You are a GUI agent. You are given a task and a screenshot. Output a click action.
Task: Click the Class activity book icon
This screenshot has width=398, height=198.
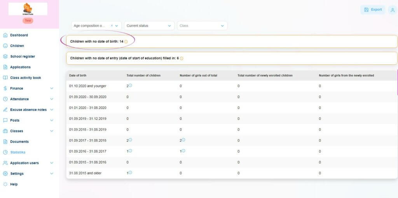tap(5, 78)
